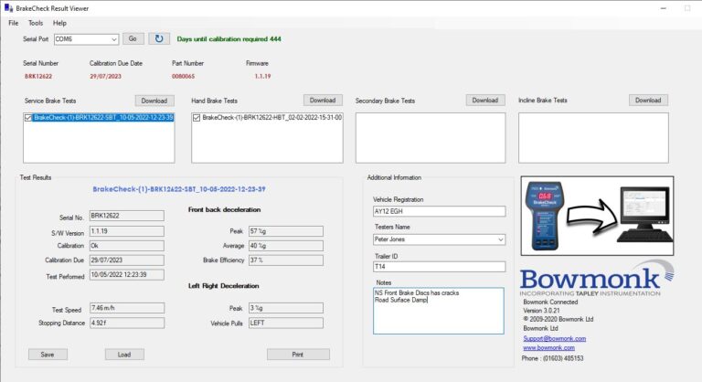Click the refresh serial port icon
Viewport: 702px width, 382px height.
(159, 38)
